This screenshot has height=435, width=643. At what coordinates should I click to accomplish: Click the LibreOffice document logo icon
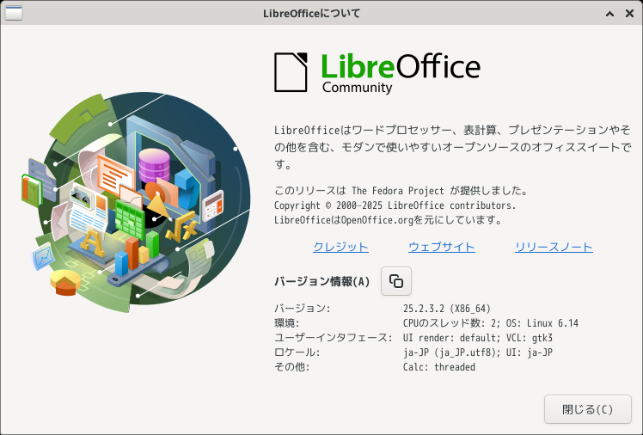[x=291, y=72]
